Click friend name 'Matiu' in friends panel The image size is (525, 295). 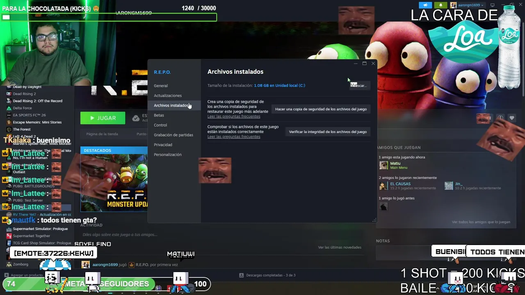395,163
